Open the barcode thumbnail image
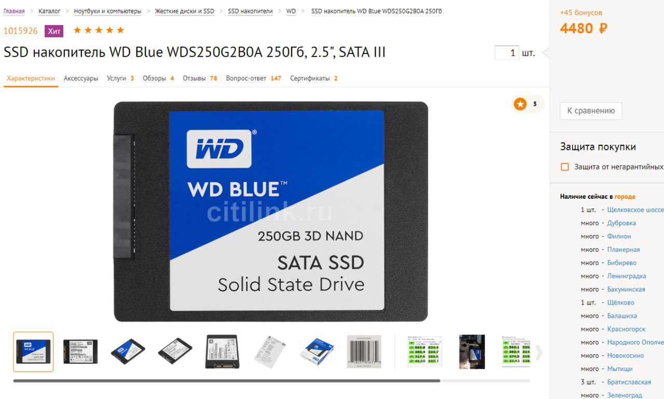Viewport: 664px width, 399px height. click(x=364, y=352)
